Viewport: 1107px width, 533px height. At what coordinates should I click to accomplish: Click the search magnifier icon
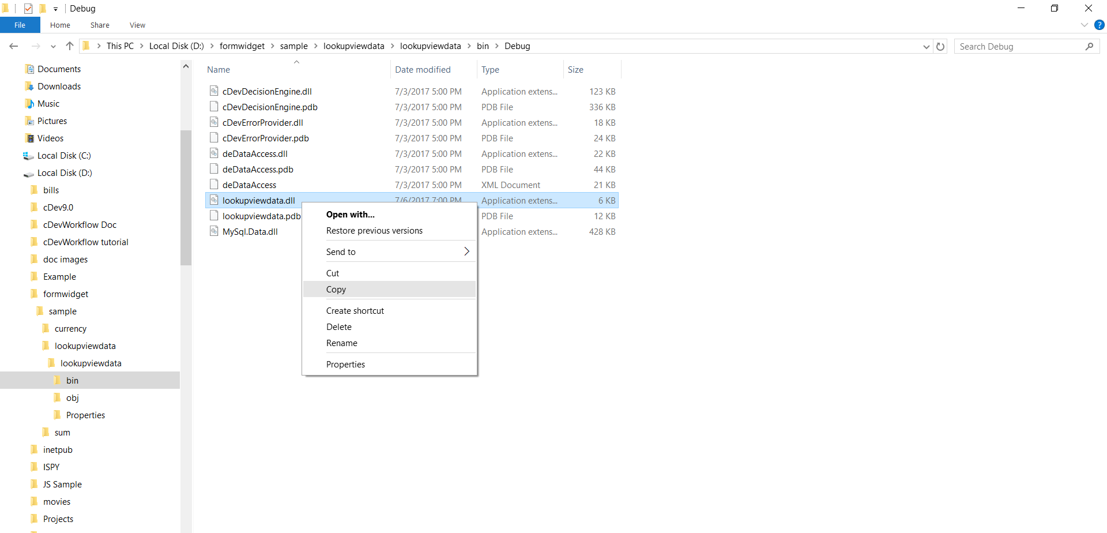tap(1090, 46)
